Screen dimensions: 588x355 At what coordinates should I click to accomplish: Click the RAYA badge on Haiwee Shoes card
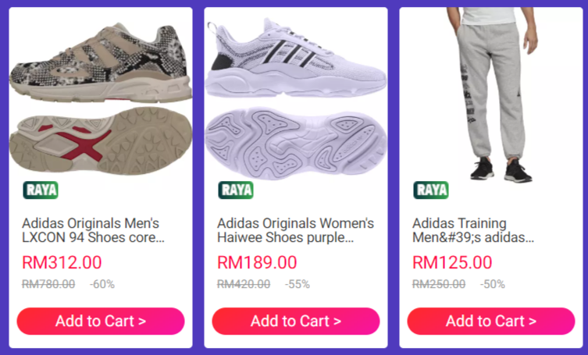[236, 190]
